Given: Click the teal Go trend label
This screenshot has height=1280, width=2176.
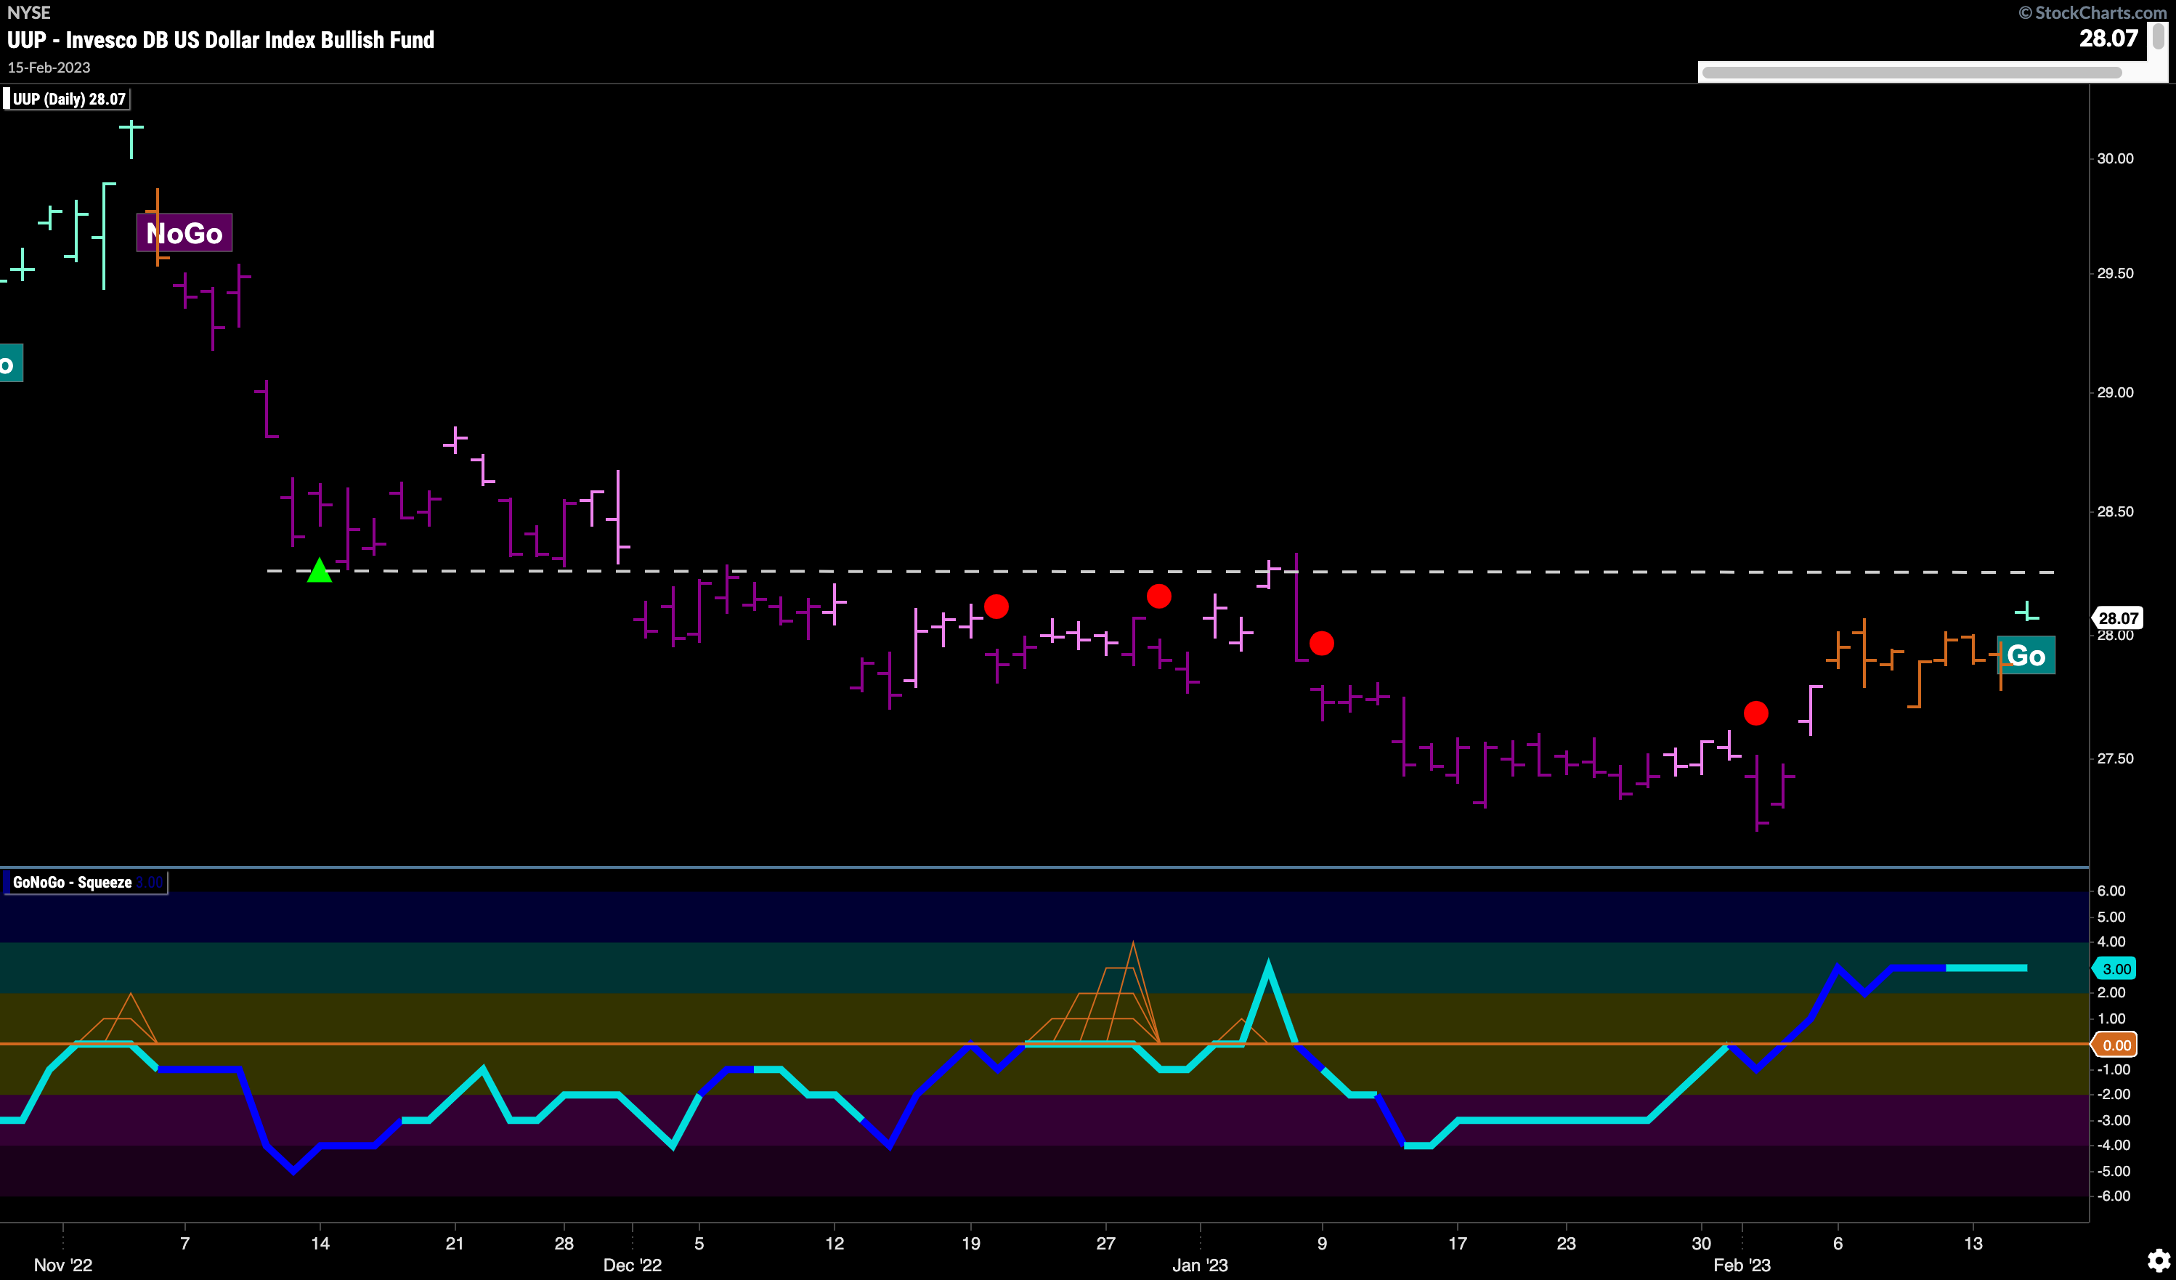Looking at the screenshot, I should [2026, 655].
